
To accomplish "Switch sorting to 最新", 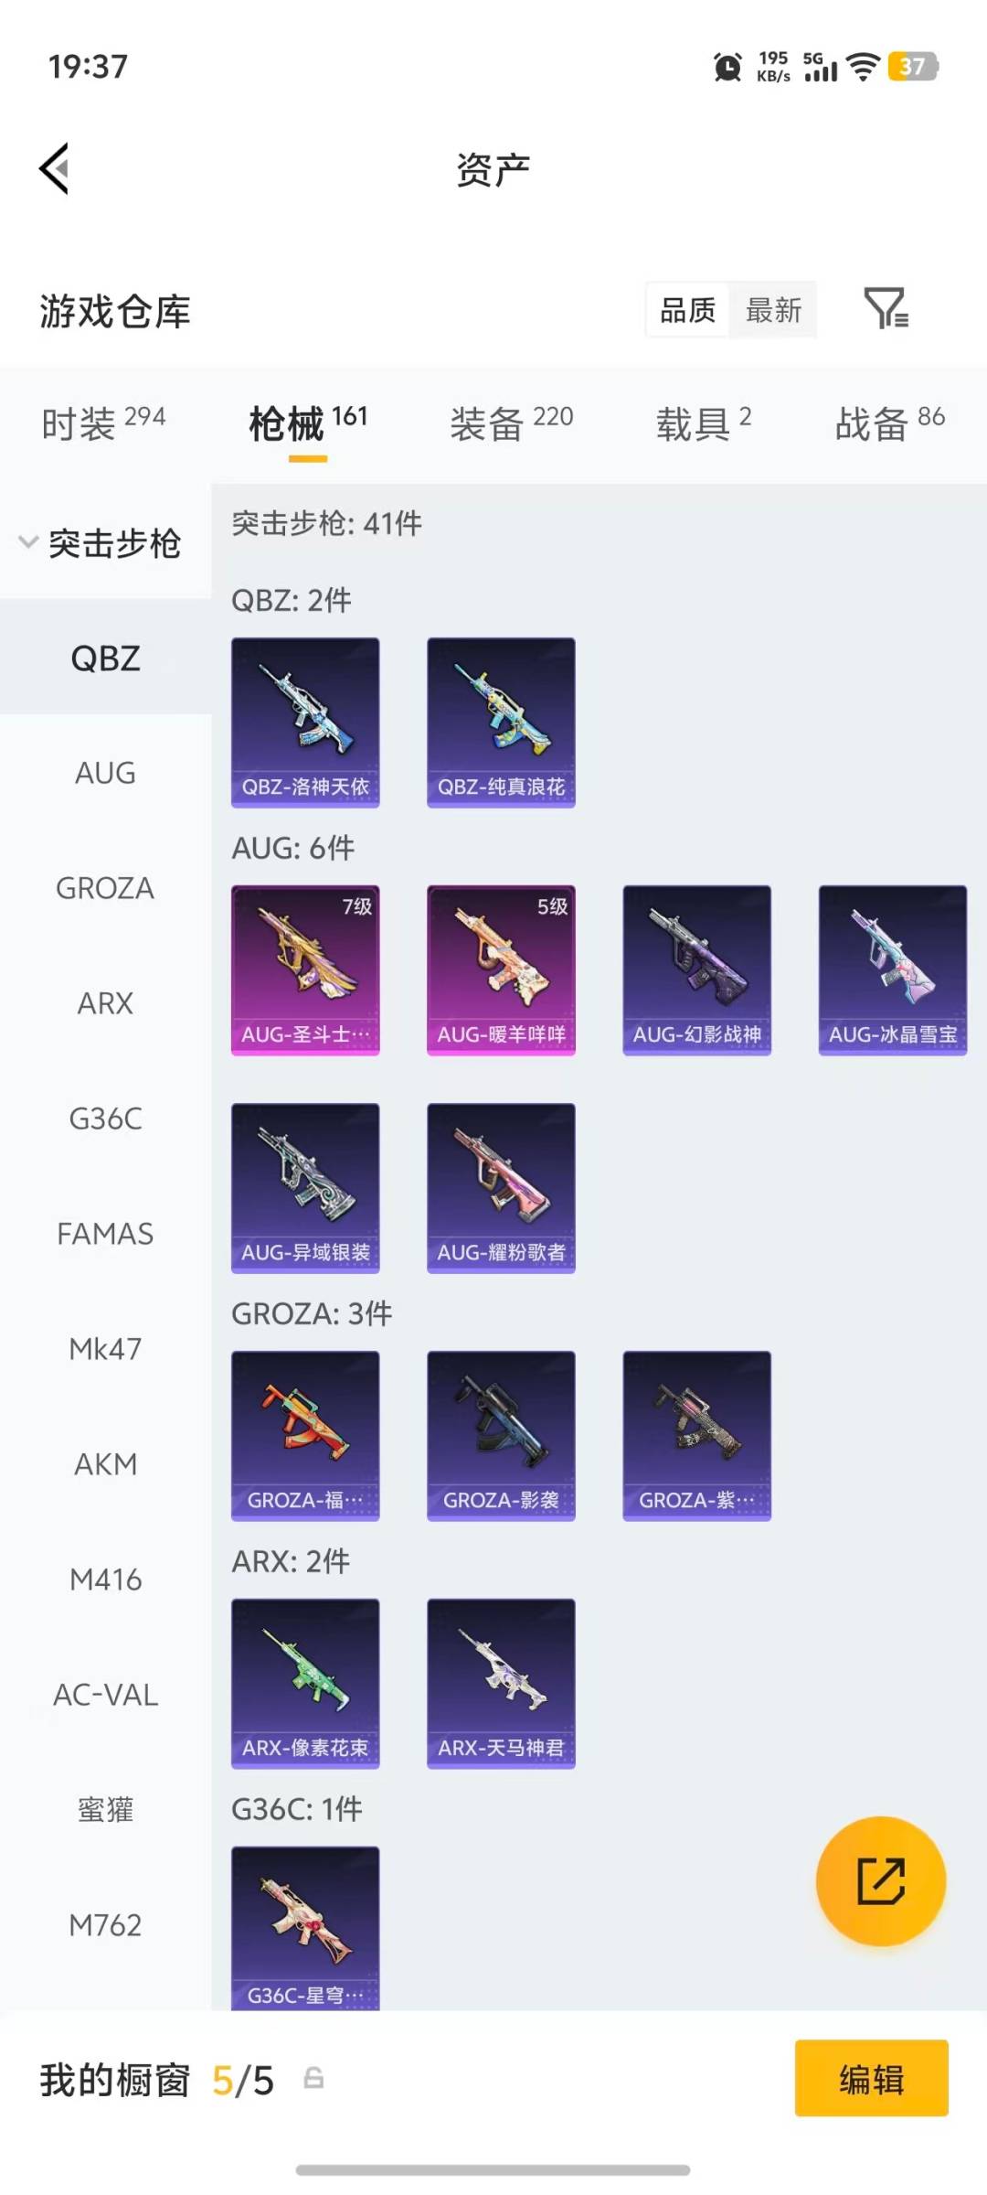I will coord(773,310).
